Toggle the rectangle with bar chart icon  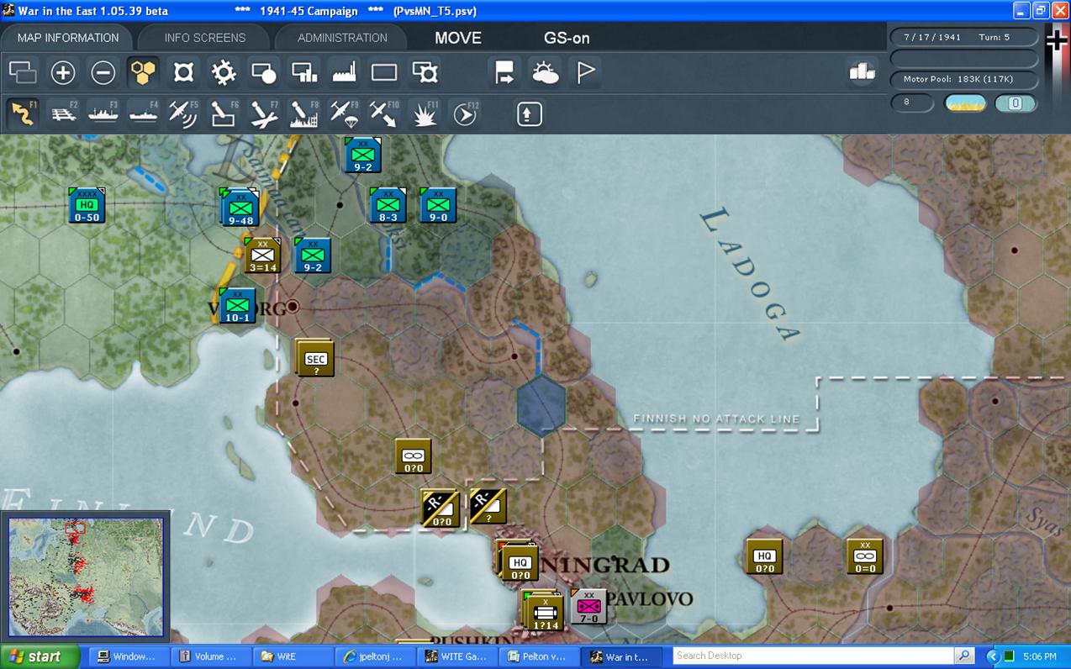(305, 73)
